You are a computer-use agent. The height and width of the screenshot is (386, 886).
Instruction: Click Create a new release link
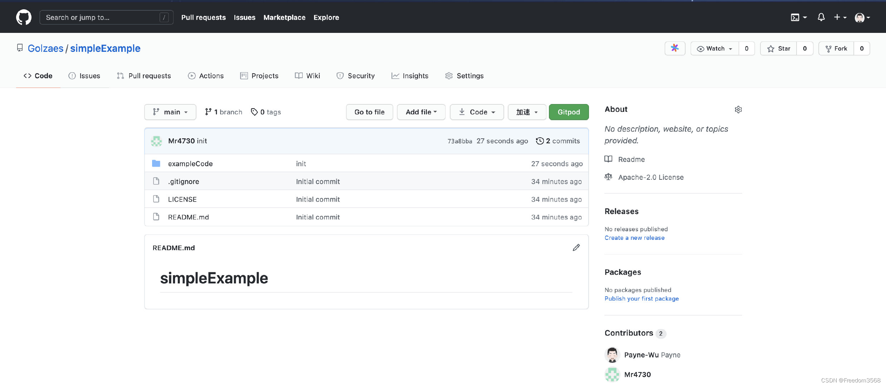click(634, 238)
